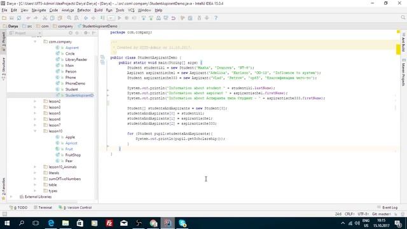This screenshot has height=229, width=407.
Task: Click the Redo toolbar icon
Action: tap(36, 18)
